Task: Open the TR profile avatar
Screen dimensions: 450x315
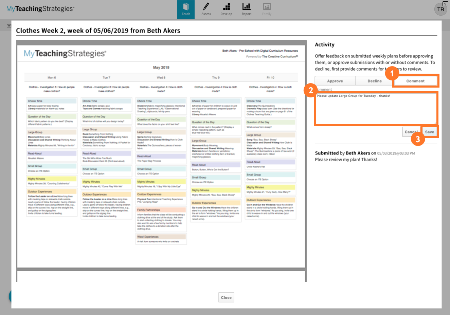Action: coord(441,10)
